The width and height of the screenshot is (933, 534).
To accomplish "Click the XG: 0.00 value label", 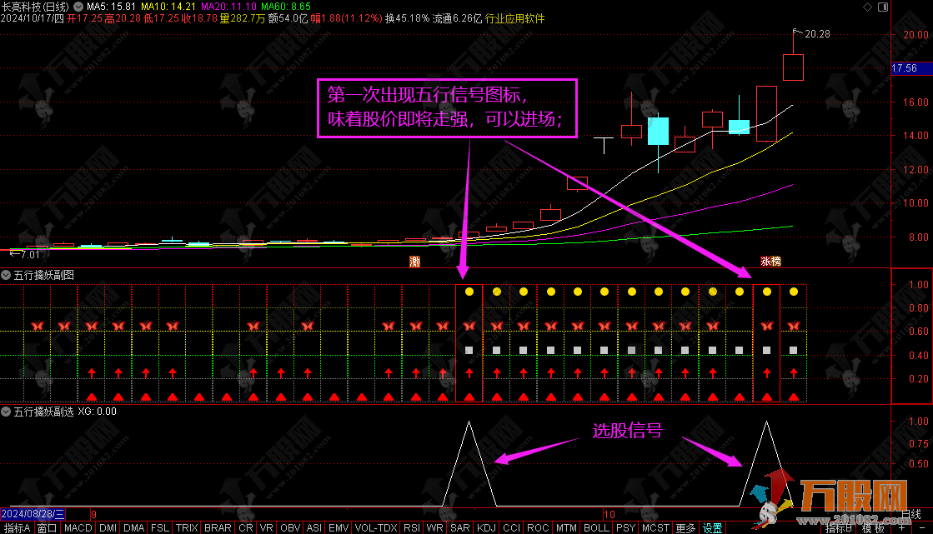I will click(97, 412).
